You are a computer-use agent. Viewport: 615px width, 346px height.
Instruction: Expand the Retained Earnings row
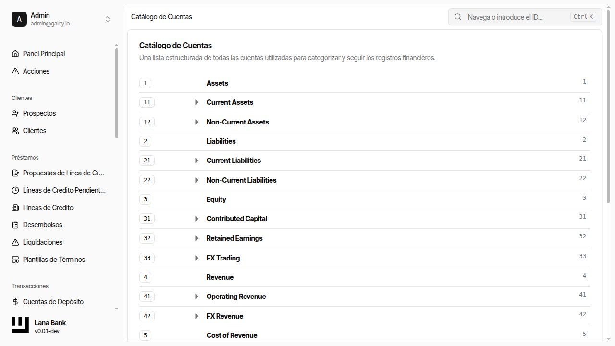(197, 238)
